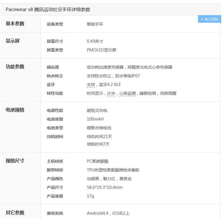Viewport: 222px width, 219px height.
Task: Select the 屏幕类型 label
Action: (x=55, y=50)
